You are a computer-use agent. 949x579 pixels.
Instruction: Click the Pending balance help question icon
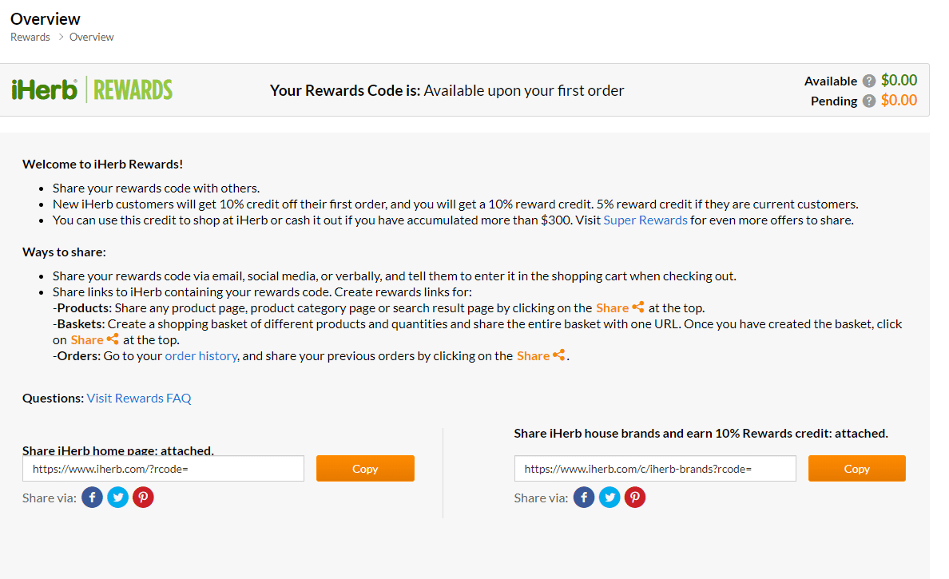(x=869, y=101)
